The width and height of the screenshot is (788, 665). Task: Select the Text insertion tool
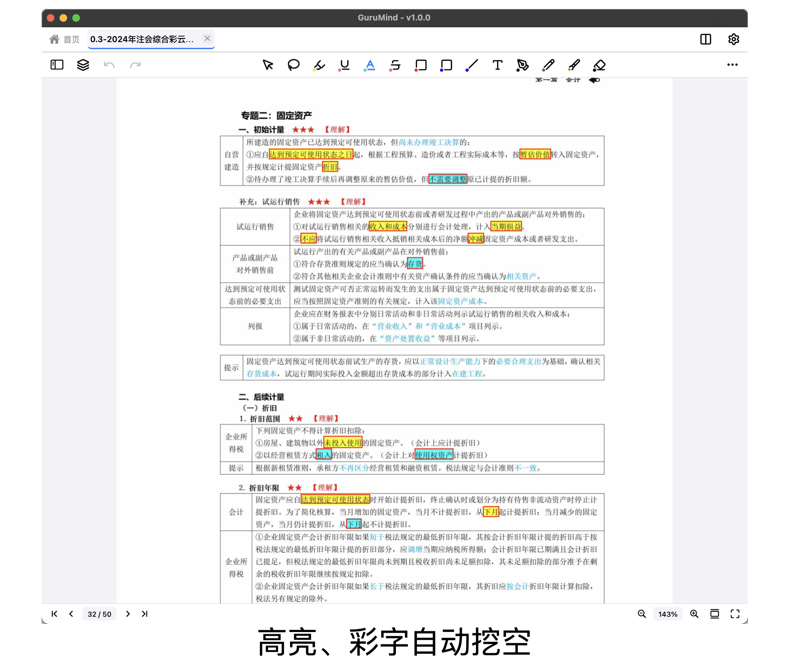497,65
